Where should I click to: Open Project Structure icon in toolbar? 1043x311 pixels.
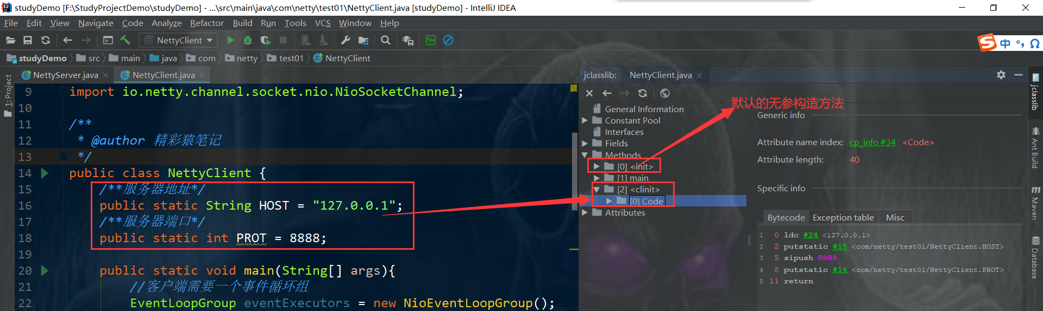click(x=363, y=41)
